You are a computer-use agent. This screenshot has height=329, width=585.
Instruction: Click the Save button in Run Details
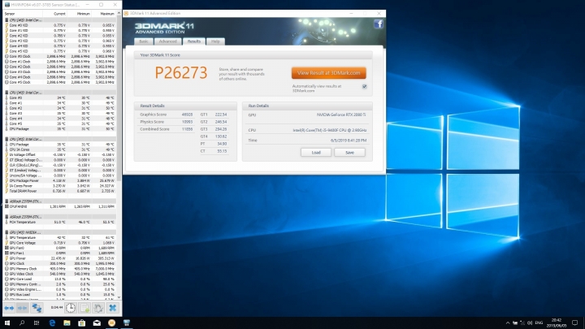point(349,153)
